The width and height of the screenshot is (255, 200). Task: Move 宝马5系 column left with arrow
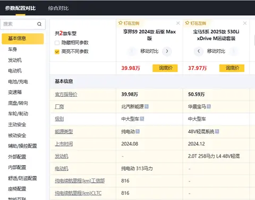(x=199, y=51)
